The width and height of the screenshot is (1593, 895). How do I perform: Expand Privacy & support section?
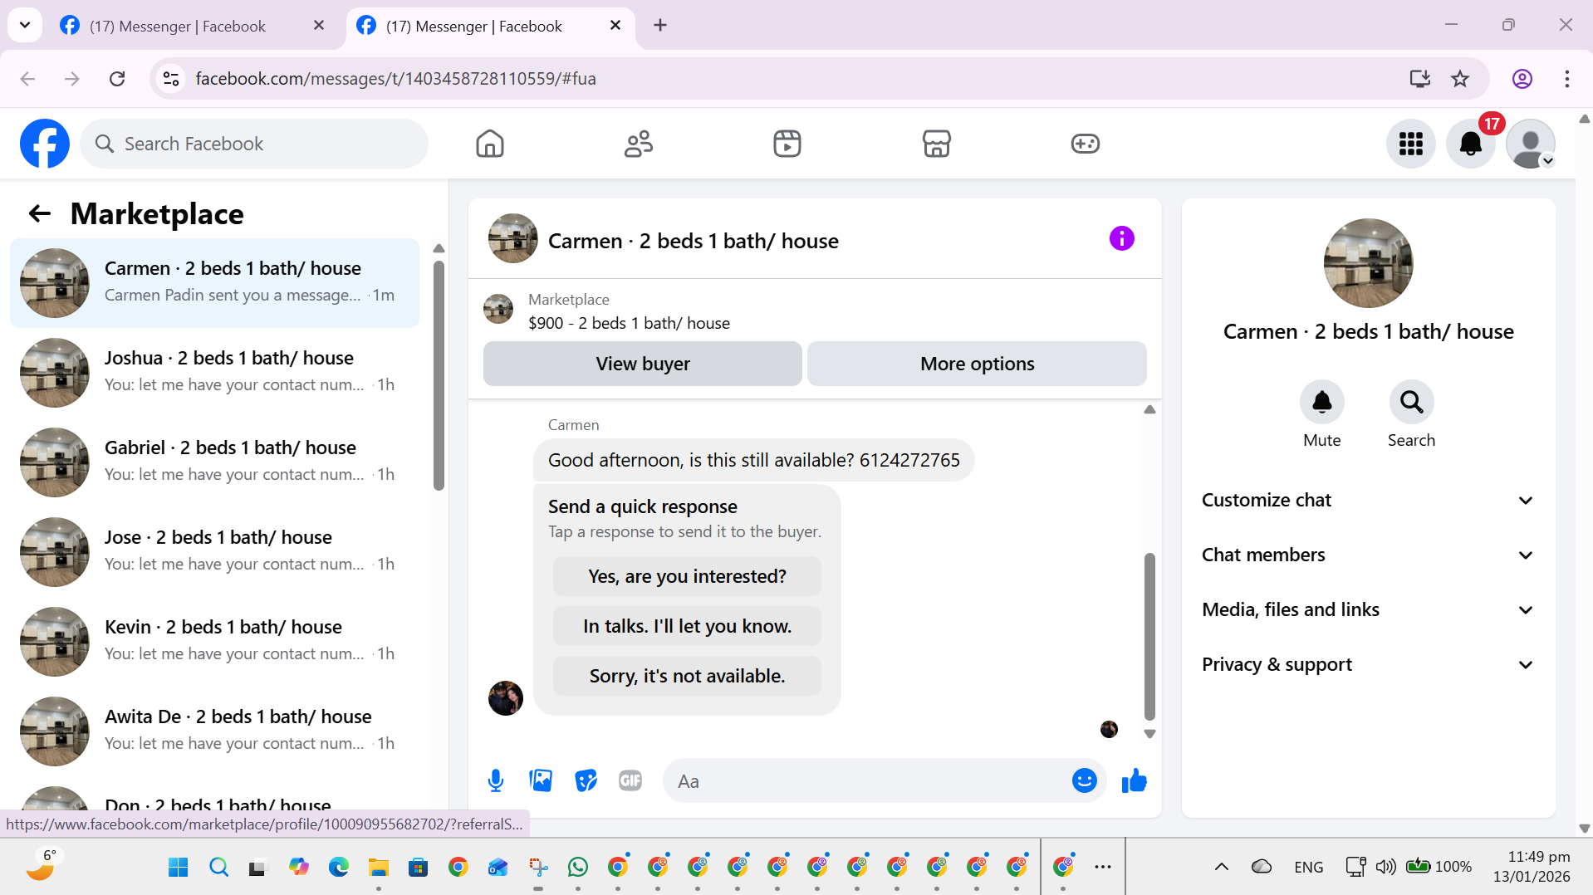coord(1367,664)
